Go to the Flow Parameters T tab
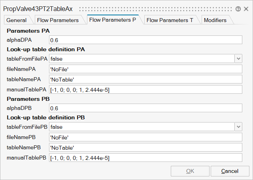Viewport: 253px width, 180px height. click(x=170, y=20)
